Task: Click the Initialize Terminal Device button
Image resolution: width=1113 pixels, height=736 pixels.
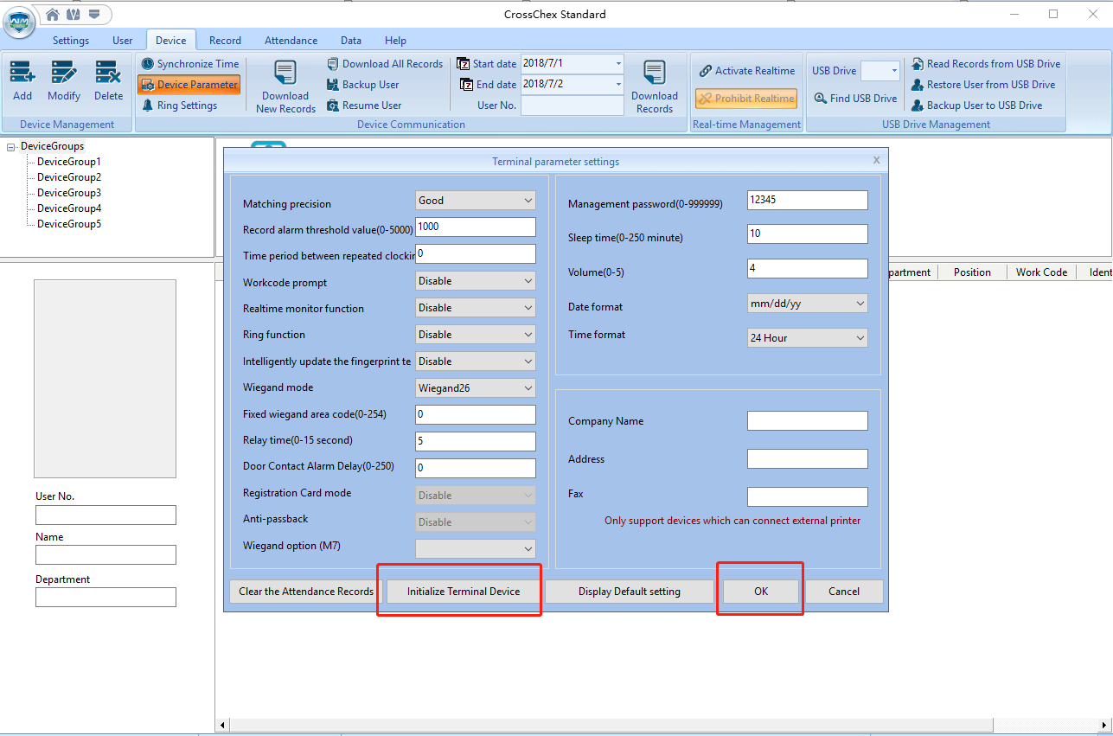Action: [464, 592]
